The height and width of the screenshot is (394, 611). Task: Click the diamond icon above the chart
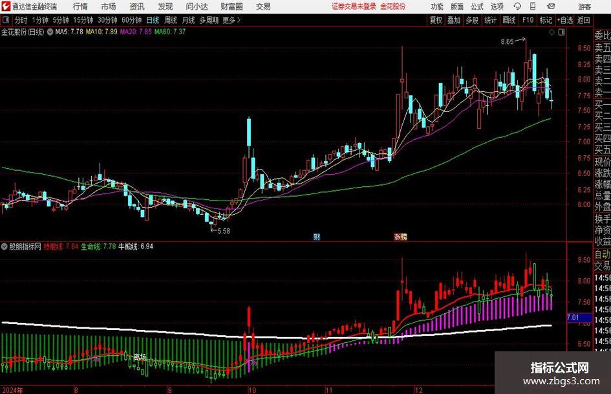[552, 32]
